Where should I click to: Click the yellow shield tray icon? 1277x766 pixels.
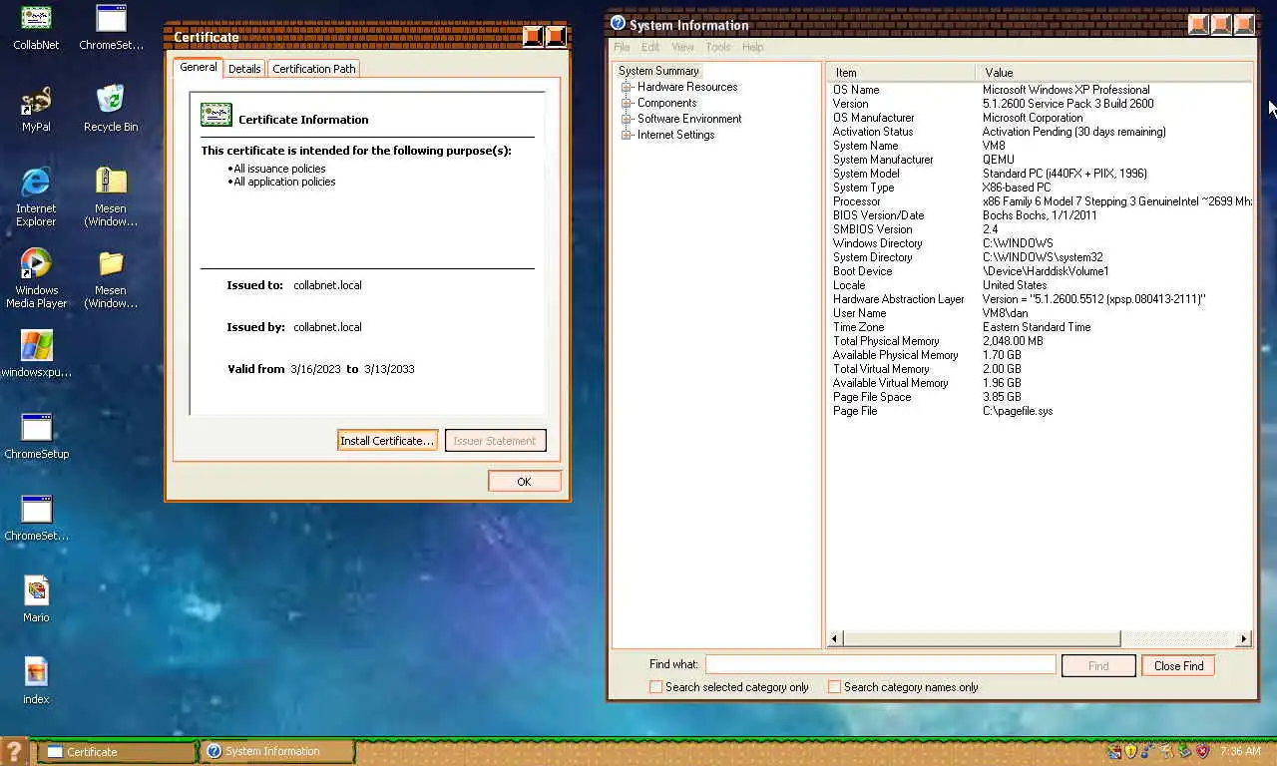pos(1130,751)
